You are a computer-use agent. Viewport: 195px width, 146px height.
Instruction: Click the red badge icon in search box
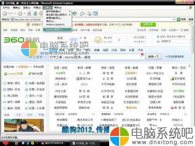(x=142, y=54)
